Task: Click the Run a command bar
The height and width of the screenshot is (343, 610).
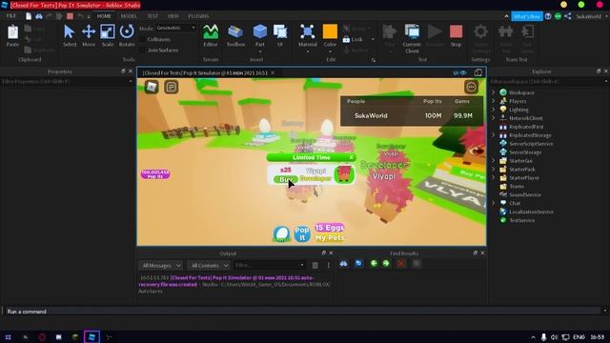Action: tap(303, 312)
